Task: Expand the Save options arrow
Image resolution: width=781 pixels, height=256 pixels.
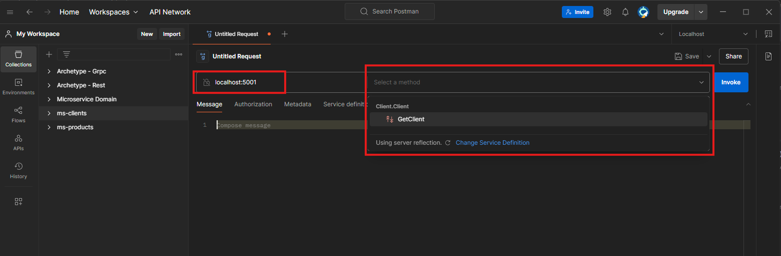Action: (709, 56)
